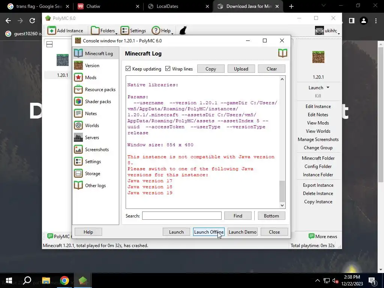
Task: Open the Shader packs page
Action: 96,101
